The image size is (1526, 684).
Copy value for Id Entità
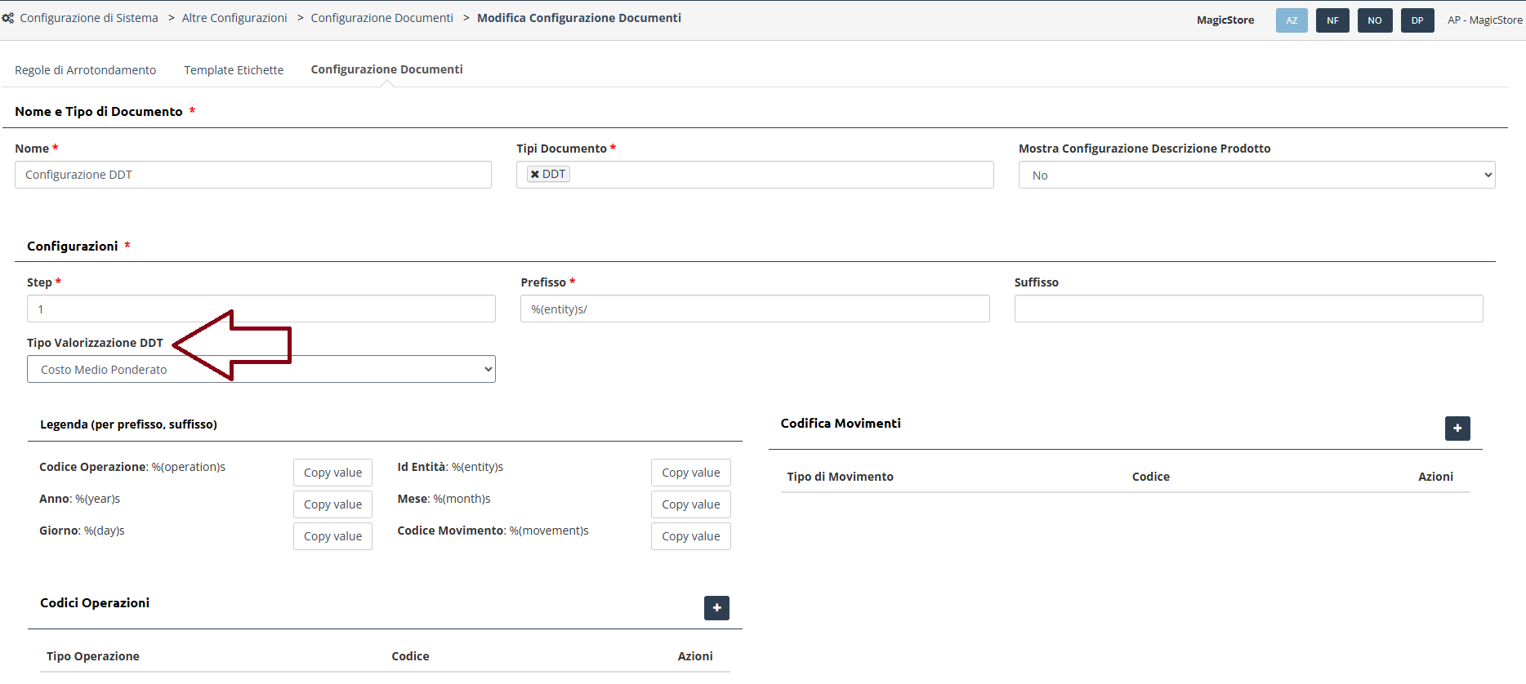pos(691,473)
